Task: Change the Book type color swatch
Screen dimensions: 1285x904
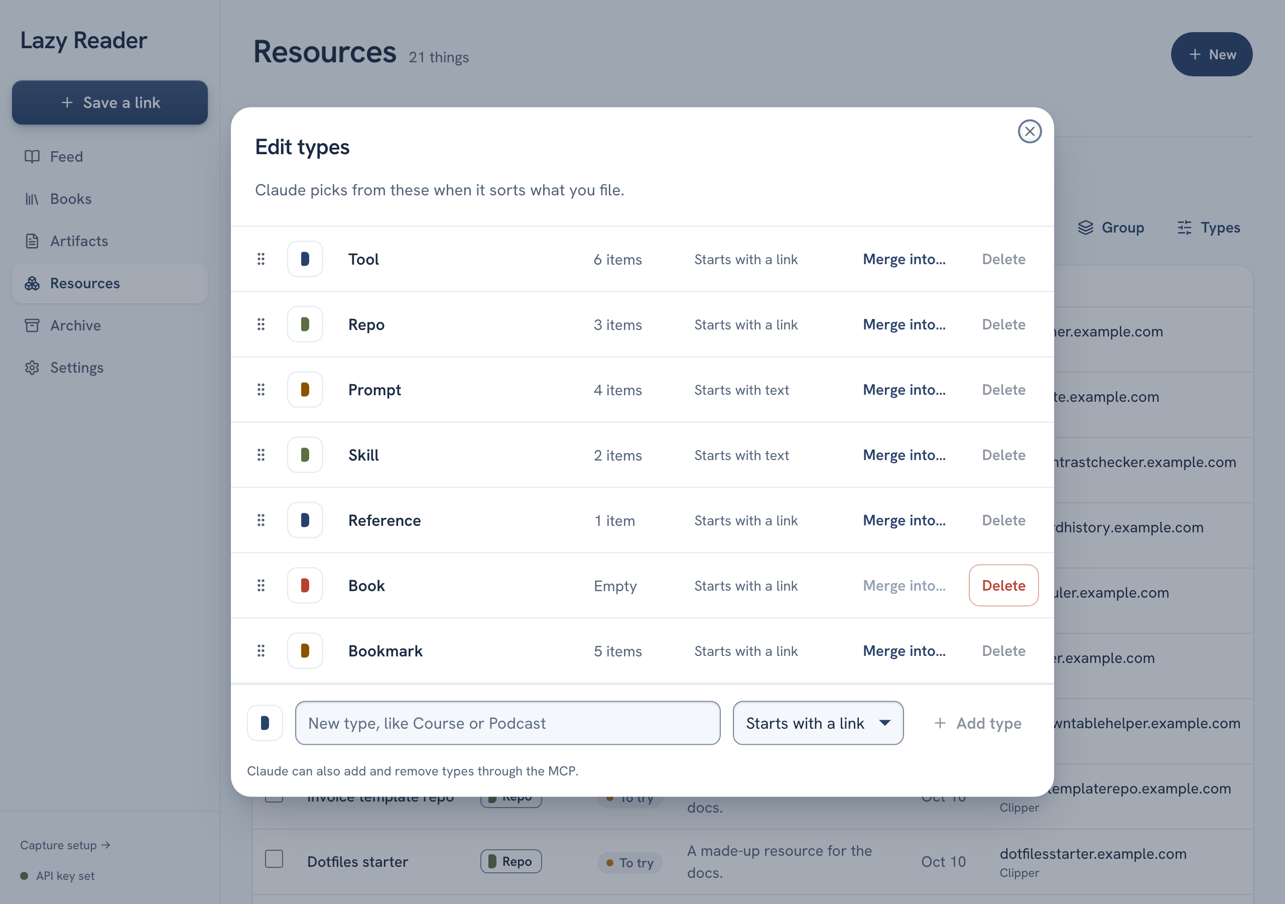Action: pos(305,585)
